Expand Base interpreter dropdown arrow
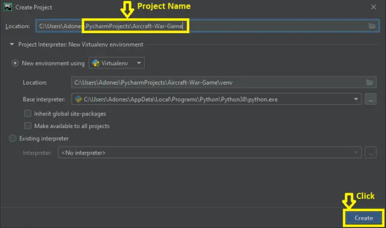386x228 pixels. (356, 99)
